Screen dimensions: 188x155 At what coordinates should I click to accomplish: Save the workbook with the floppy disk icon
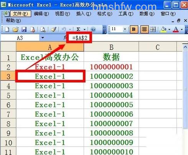point(24,30)
